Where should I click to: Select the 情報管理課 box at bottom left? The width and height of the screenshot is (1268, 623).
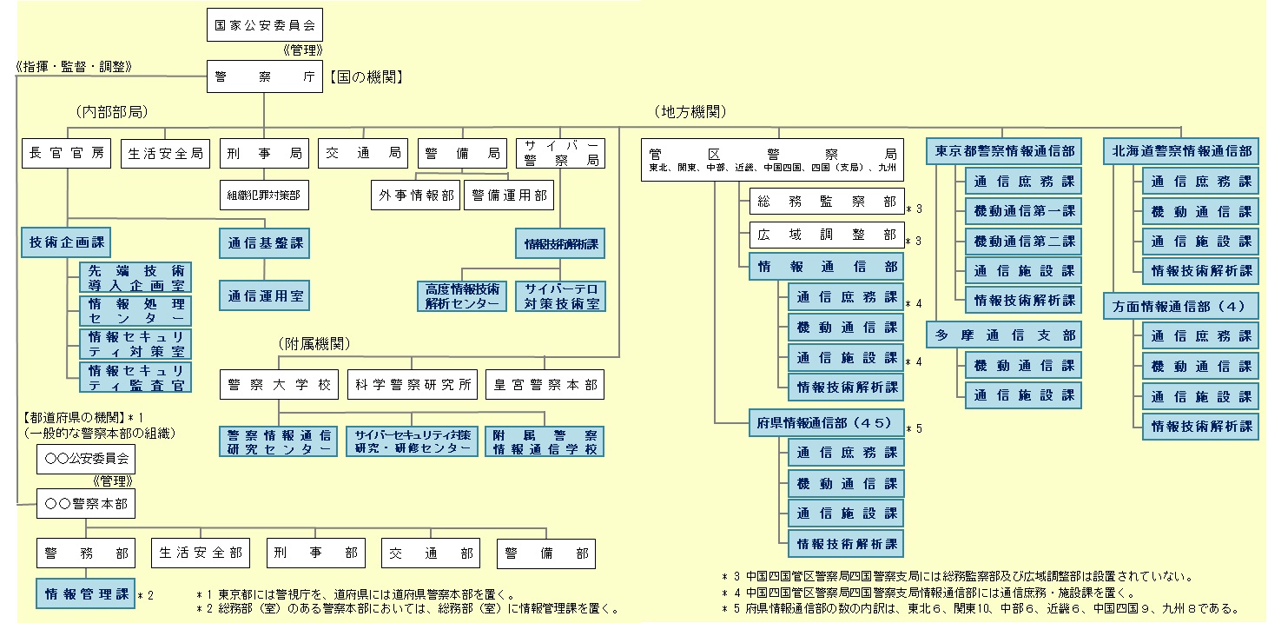coord(85,594)
